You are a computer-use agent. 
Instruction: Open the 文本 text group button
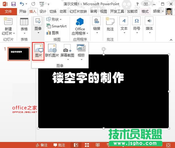pyautogui.click(x=124, y=25)
